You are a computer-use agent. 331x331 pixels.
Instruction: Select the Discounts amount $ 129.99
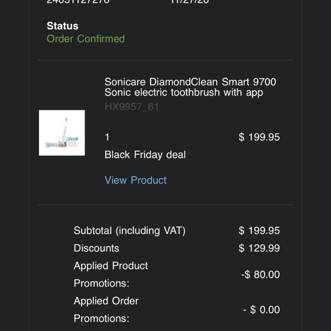pyautogui.click(x=259, y=248)
